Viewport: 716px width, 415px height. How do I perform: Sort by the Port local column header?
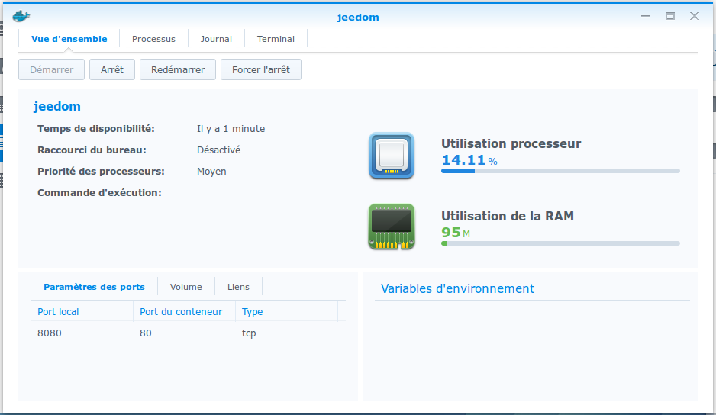(82, 311)
